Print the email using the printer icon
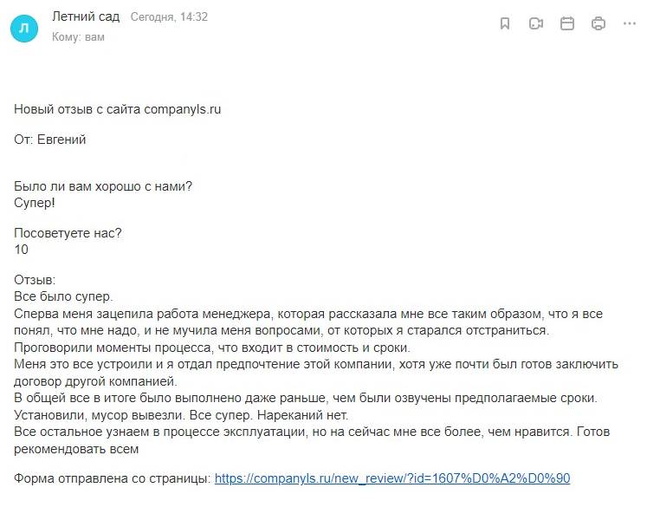647x507 pixels. [x=598, y=24]
